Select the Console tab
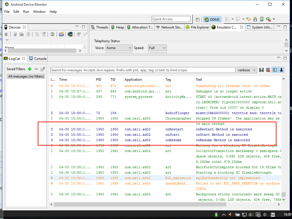292x219 pixels. pyautogui.click(x=38, y=58)
